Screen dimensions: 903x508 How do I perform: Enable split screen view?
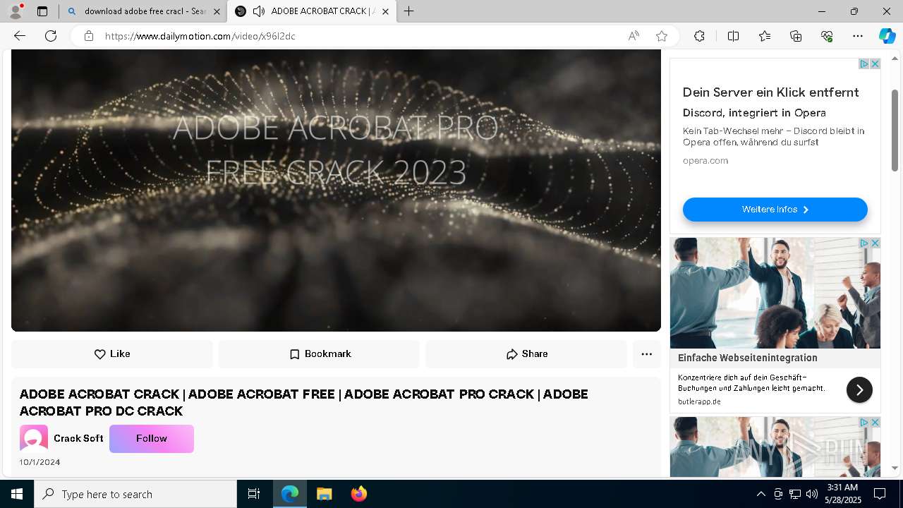coord(733,36)
